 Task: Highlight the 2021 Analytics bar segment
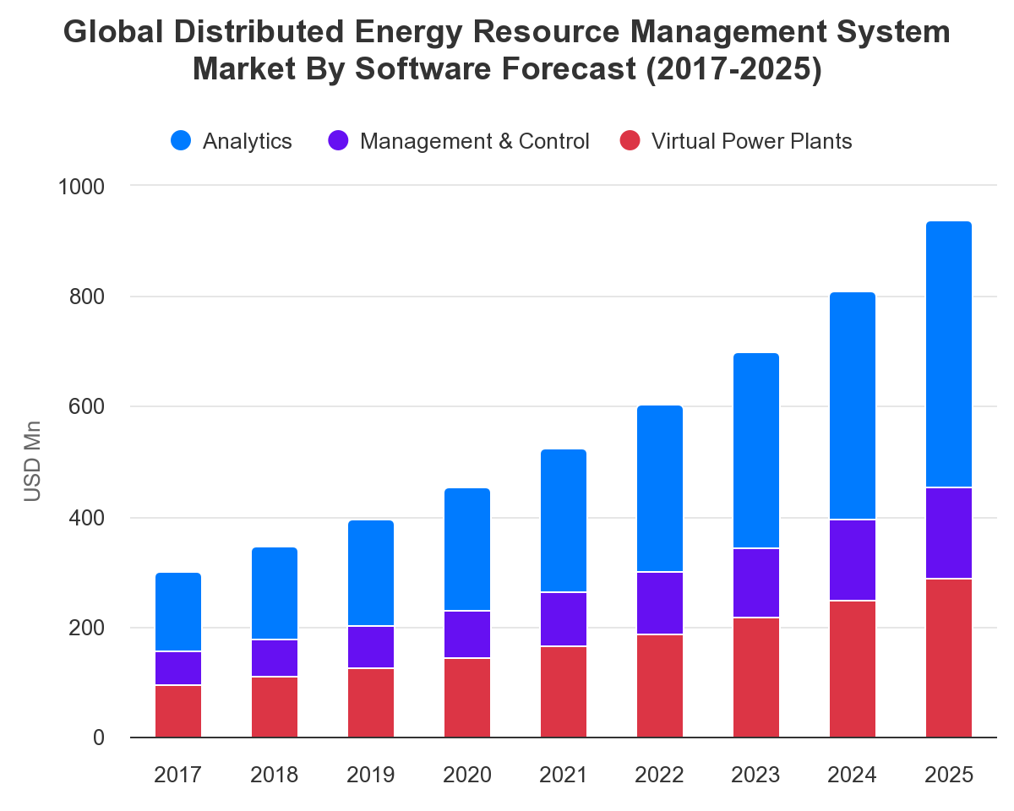point(564,521)
